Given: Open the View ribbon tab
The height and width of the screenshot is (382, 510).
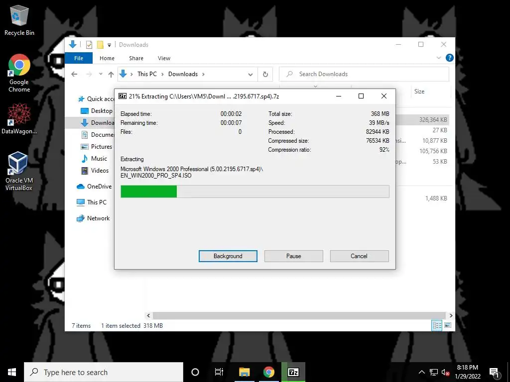Looking at the screenshot, I should point(164,58).
